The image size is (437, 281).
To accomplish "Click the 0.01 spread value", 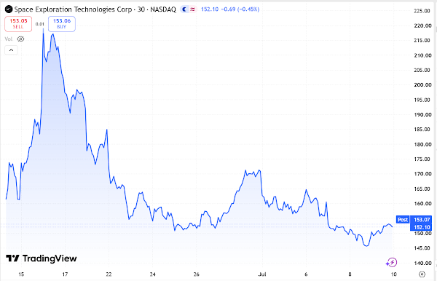I will pyautogui.click(x=40, y=24).
